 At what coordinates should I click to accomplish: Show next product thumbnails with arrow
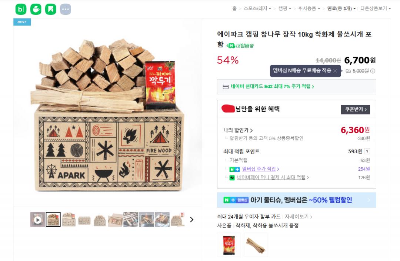(x=191, y=220)
